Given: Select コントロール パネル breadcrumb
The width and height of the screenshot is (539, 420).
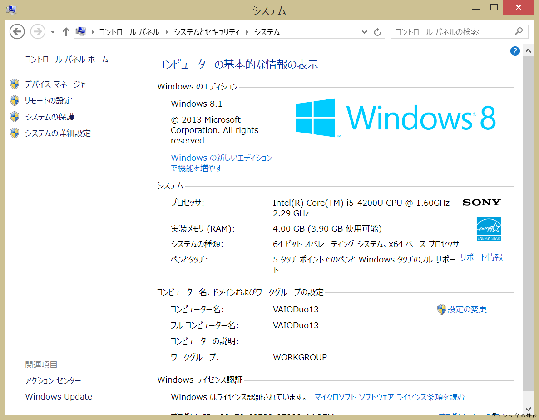Looking at the screenshot, I should 129,32.
